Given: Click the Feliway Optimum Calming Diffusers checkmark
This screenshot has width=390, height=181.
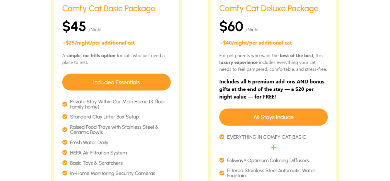Looking at the screenshot, I should (x=222, y=160).
